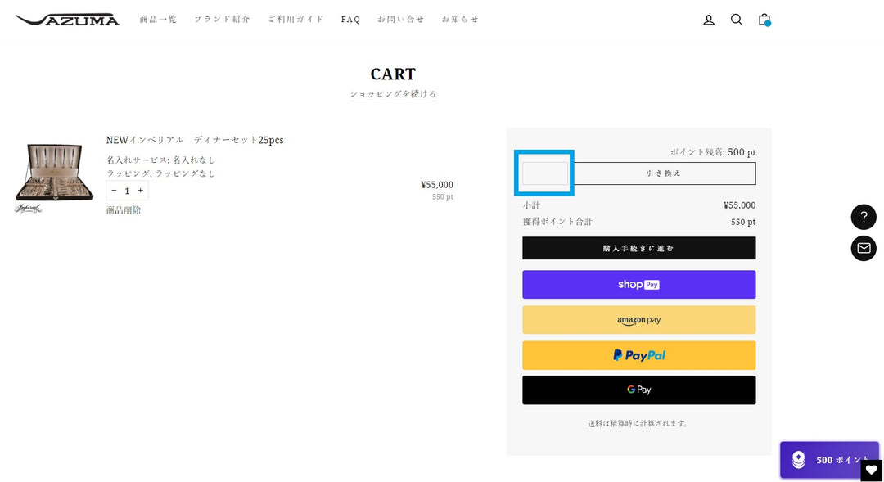The image size is (884, 482).
Task: Open the help question mark bubble
Action: pos(864,217)
